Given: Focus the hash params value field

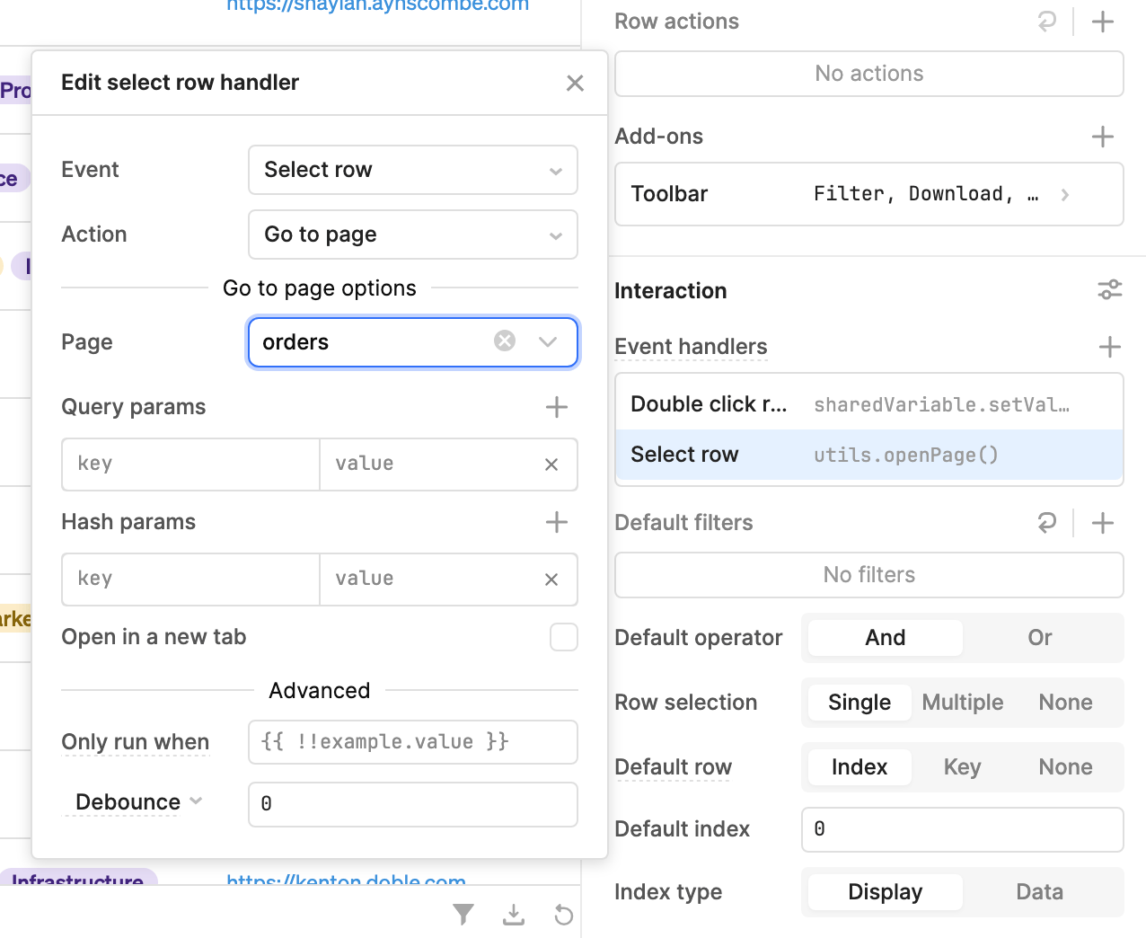Looking at the screenshot, I should pos(429,580).
